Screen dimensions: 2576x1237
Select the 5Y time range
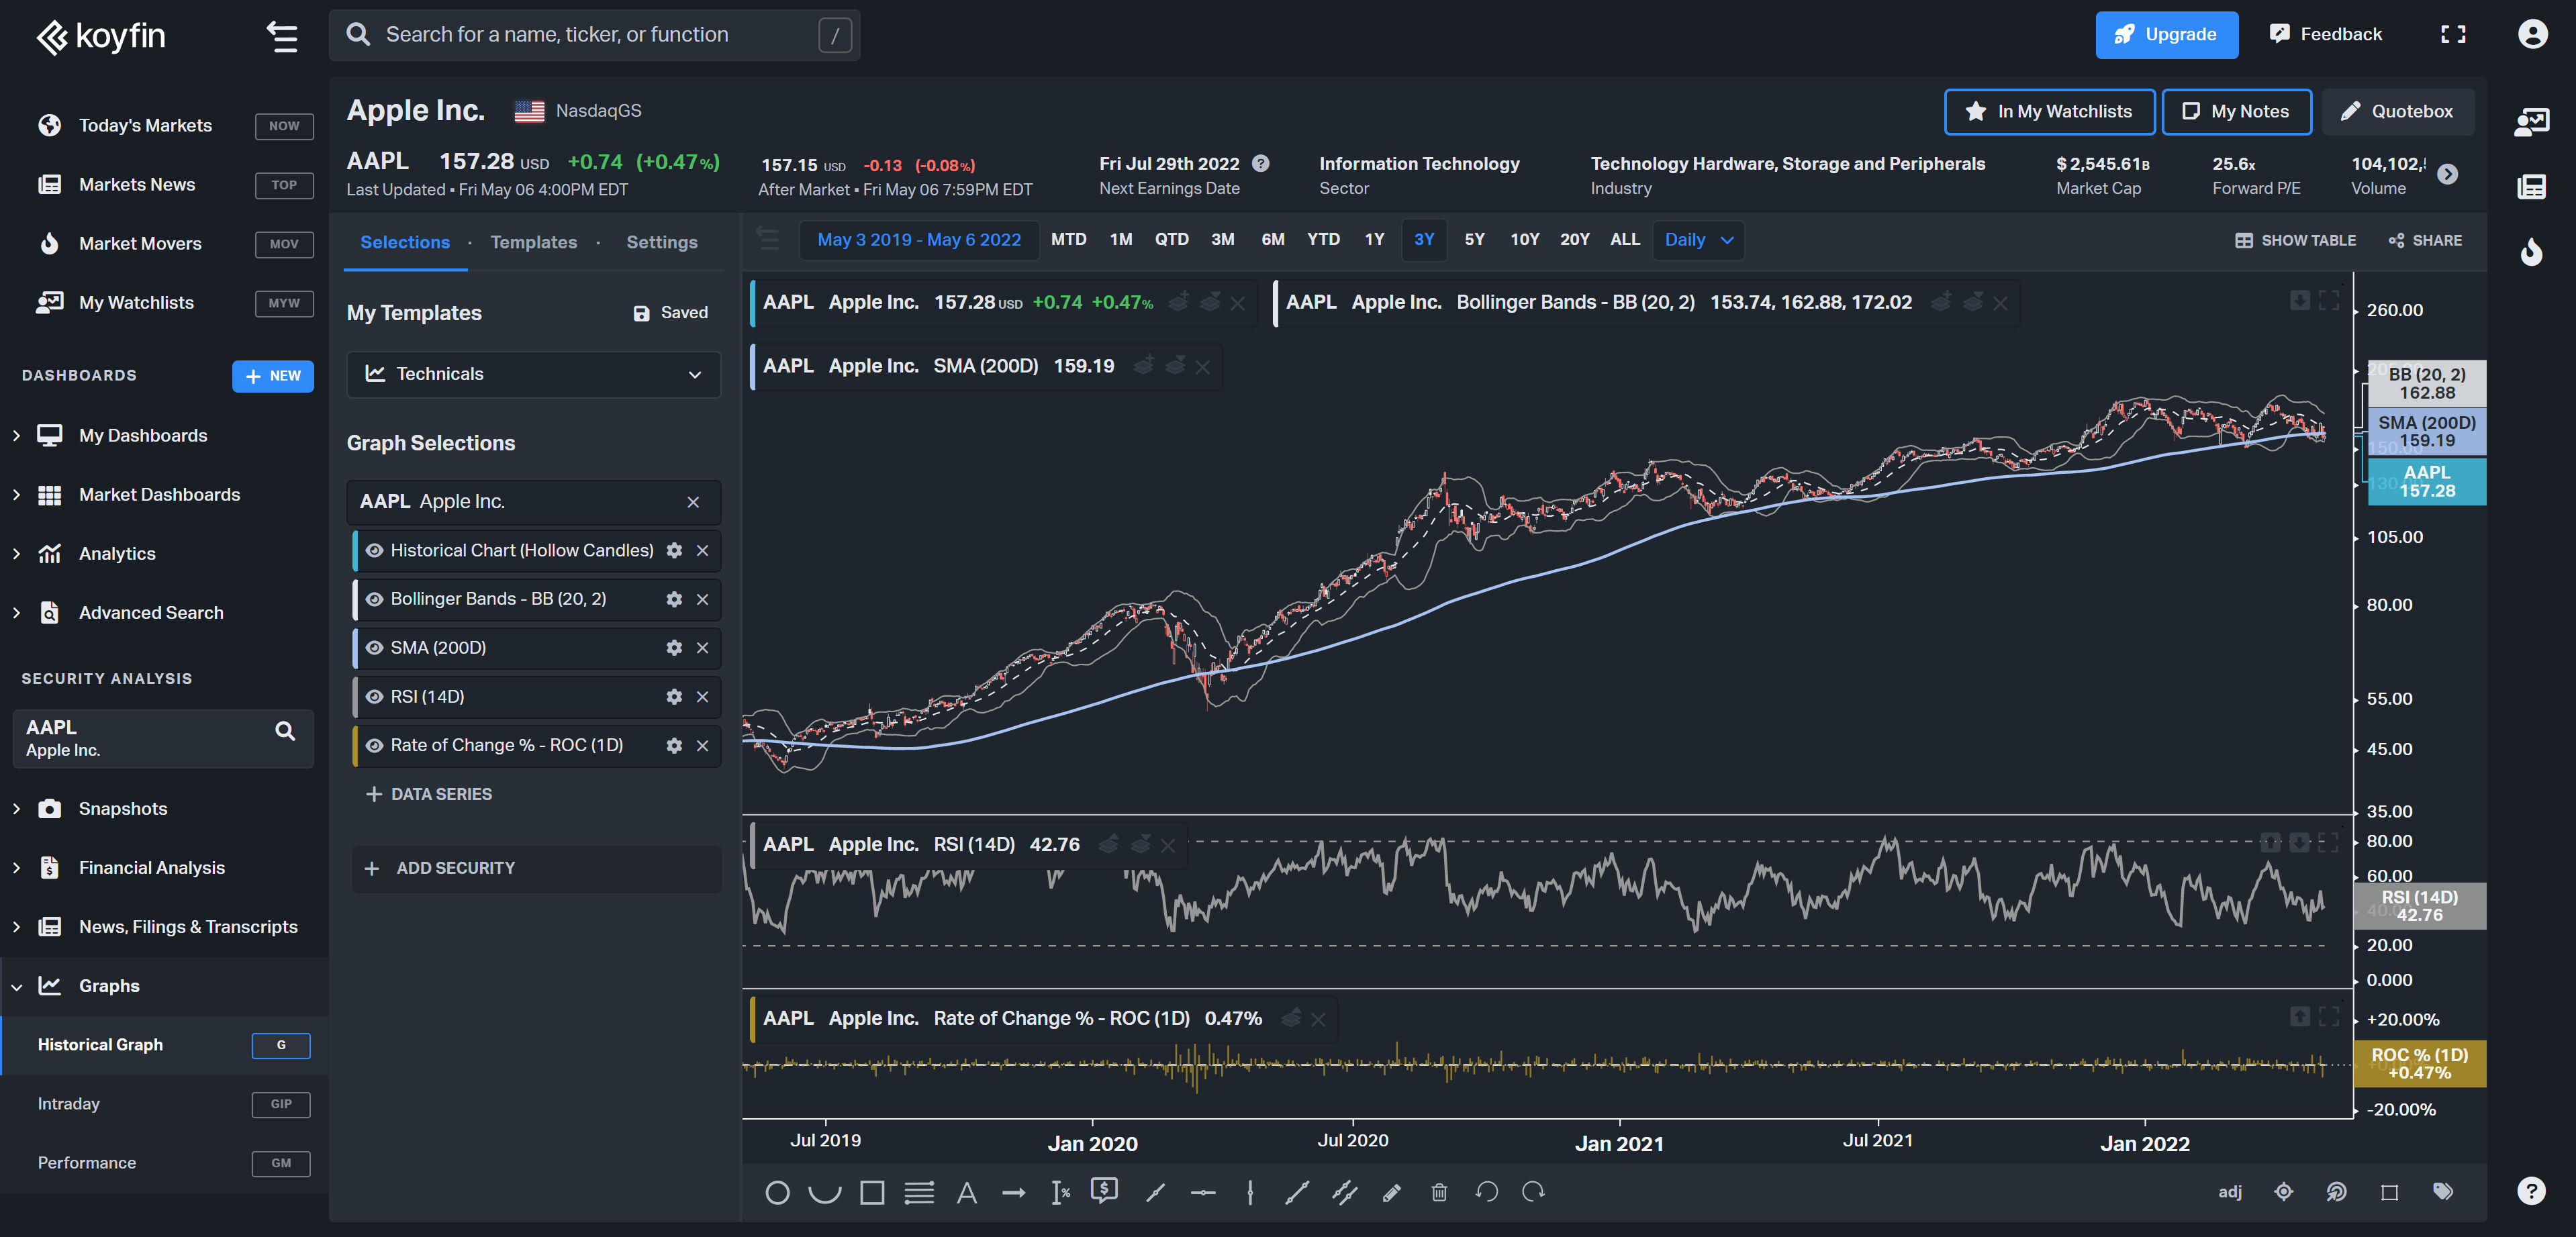tap(1474, 240)
